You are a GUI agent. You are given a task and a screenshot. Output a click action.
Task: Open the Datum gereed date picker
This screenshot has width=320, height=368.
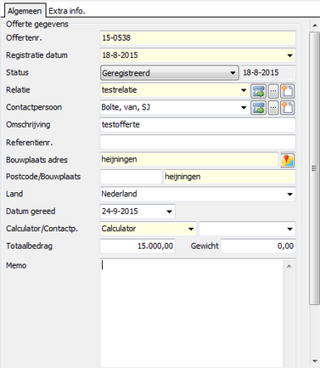[169, 212]
